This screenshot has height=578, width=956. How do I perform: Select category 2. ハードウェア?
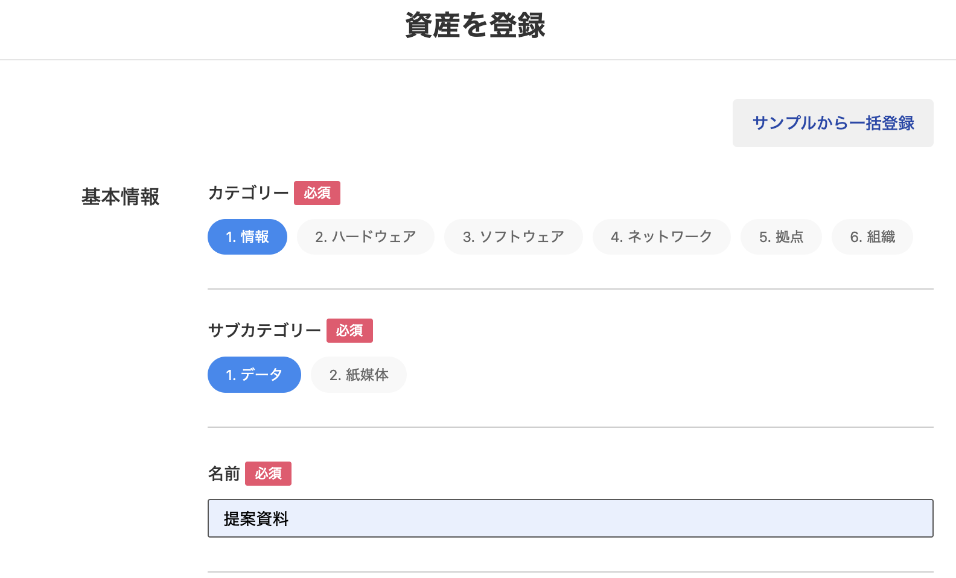point(366,237)
